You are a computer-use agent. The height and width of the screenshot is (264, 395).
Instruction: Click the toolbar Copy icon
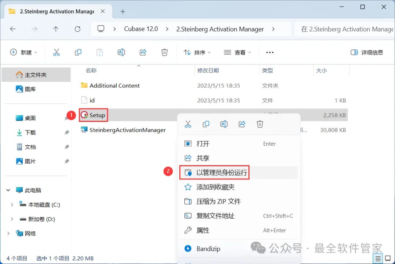click(x=78, y=52)
